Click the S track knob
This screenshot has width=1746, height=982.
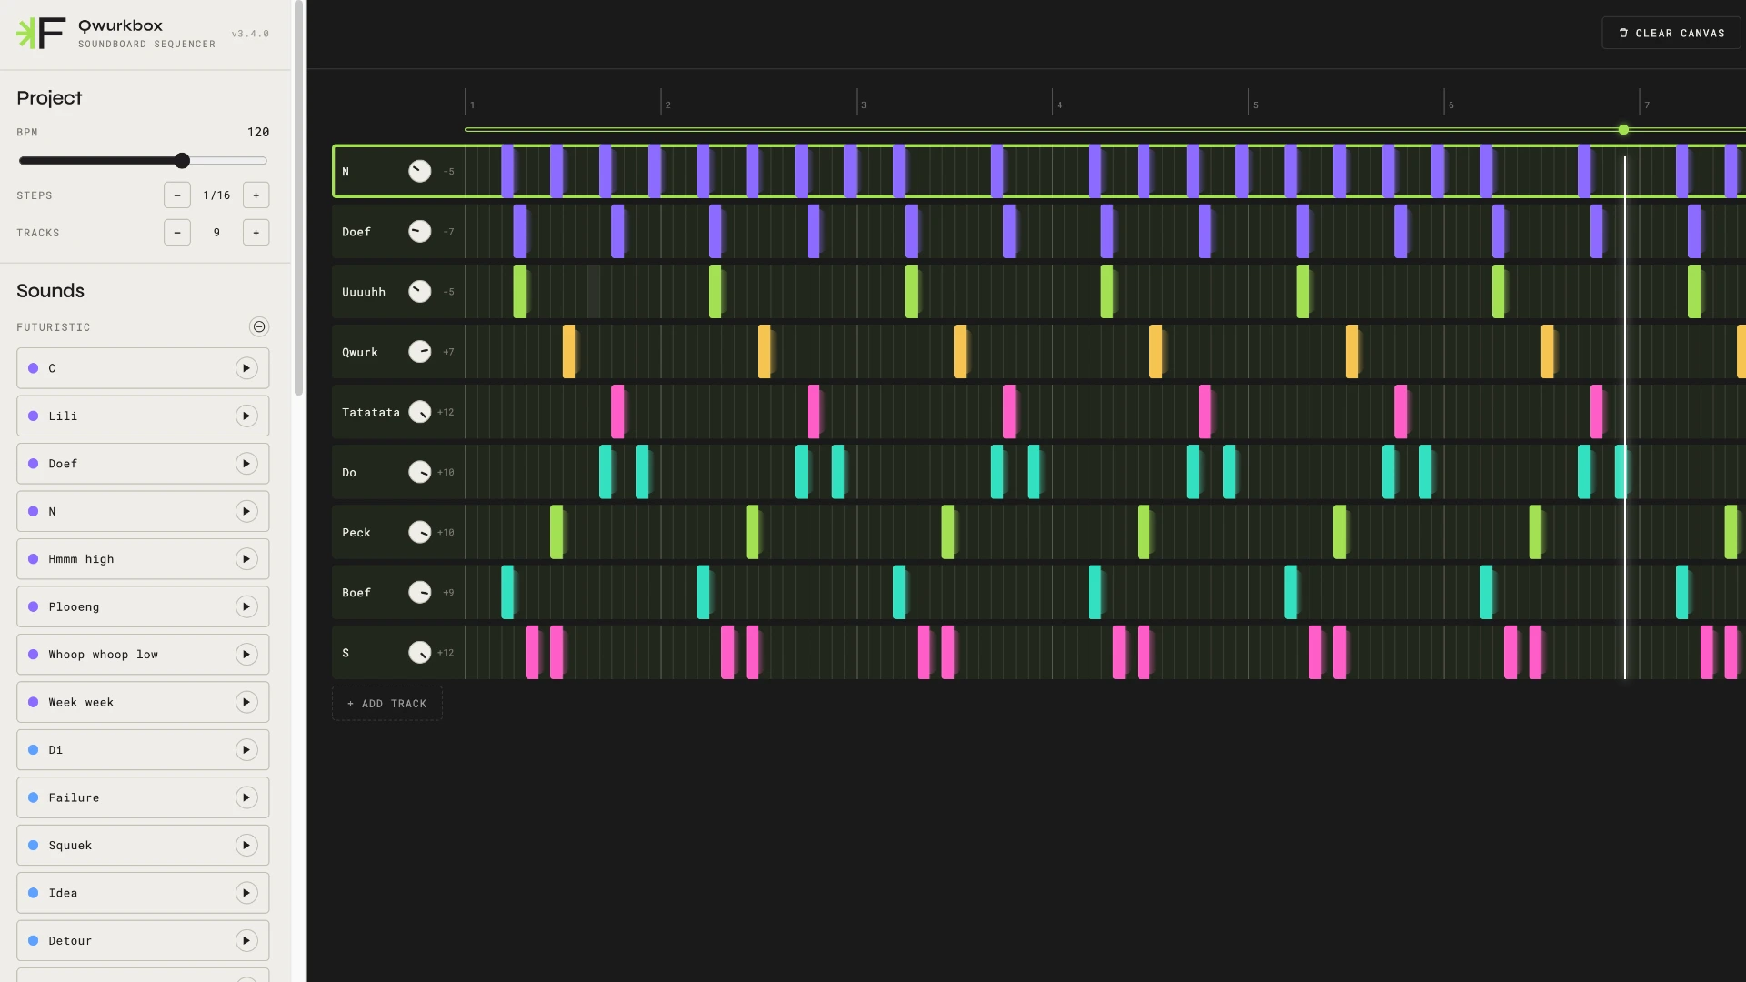point(419,653)
